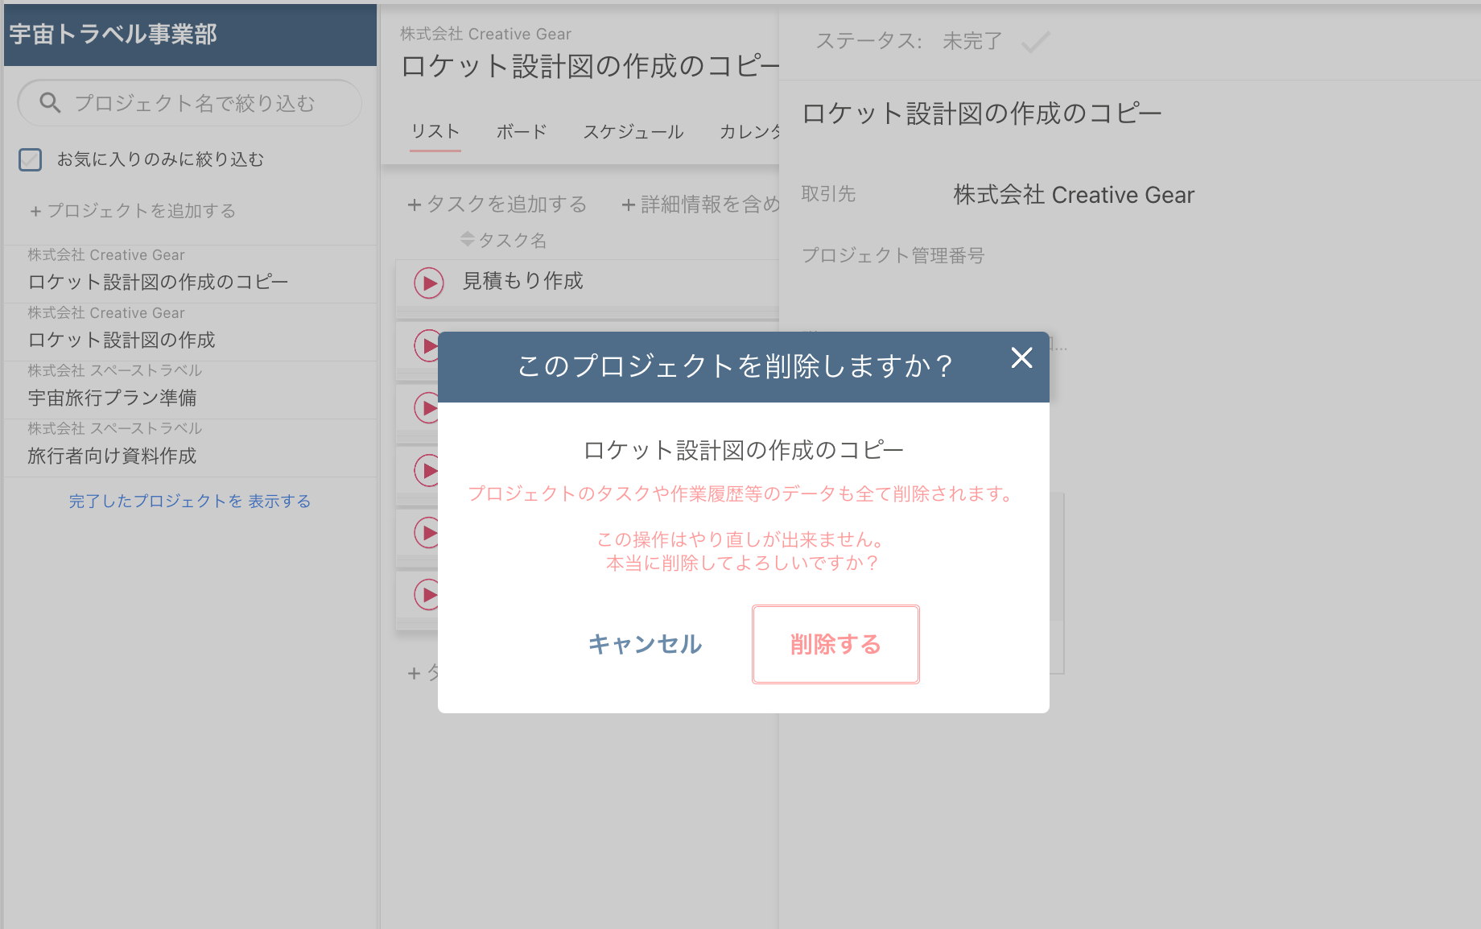Click the キャンセル button in the dialog
Screen dimensions: 1481x929
point(644,643)
